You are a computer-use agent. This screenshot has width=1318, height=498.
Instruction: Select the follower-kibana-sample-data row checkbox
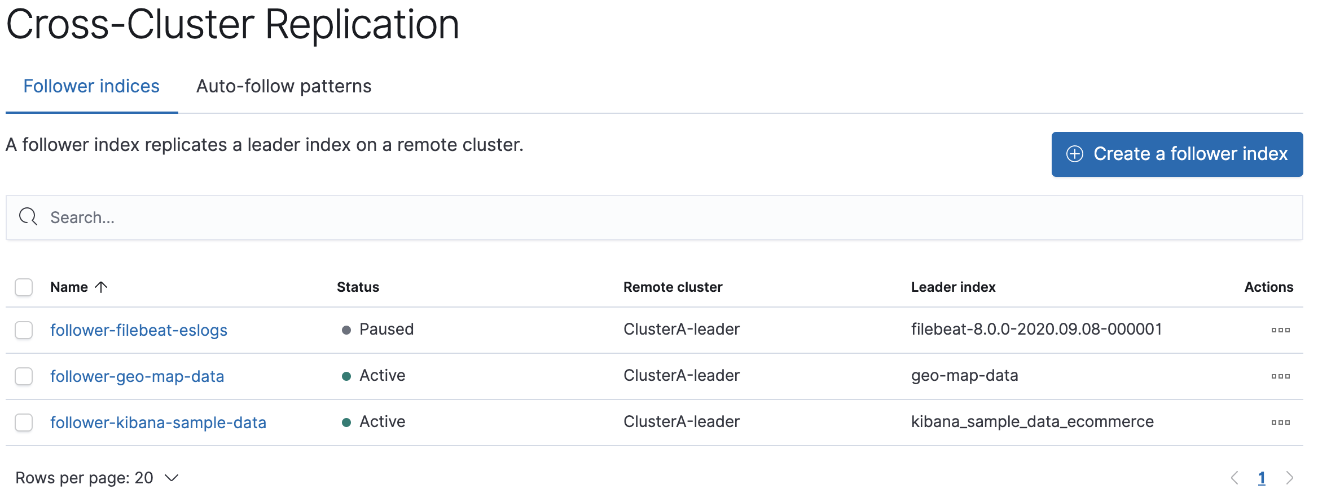click(23, 422)
